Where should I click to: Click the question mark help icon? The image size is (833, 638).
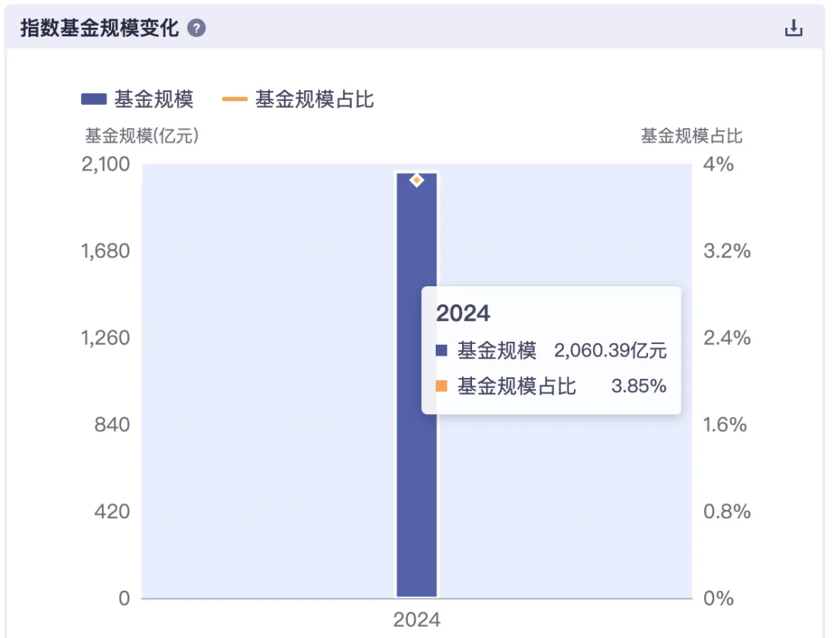pos(197,29)
